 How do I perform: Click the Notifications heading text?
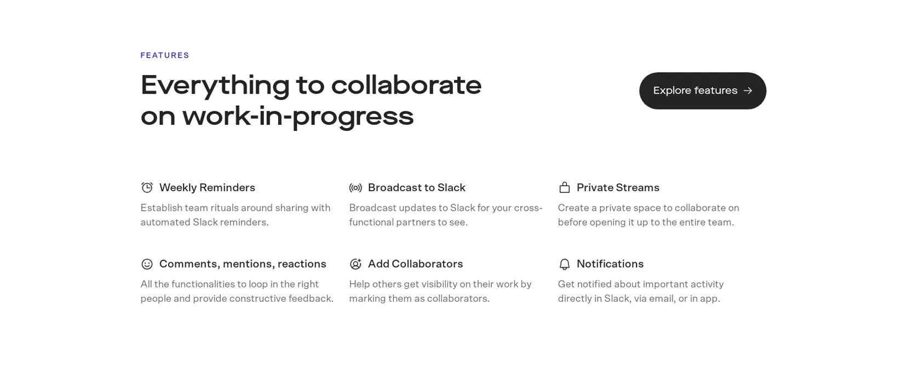610,264
